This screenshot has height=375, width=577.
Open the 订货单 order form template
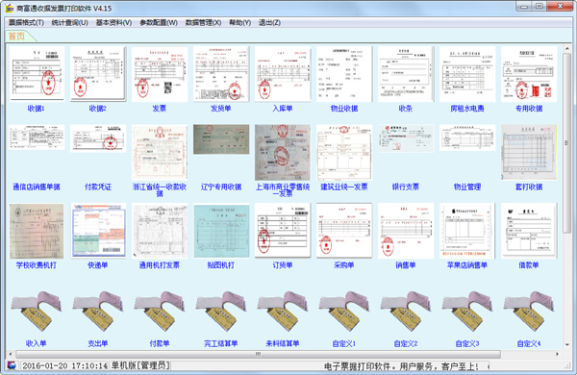tap(283, 231)
